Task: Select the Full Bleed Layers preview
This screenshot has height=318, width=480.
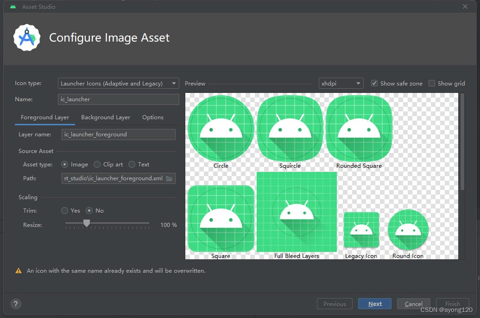Action: coord(297,212)
